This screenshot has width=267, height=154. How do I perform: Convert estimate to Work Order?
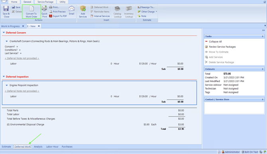tap(31, 12)
